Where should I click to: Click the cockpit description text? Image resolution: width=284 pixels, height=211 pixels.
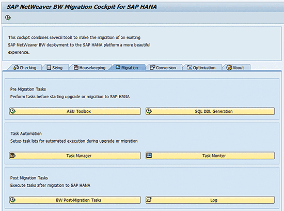pos(79,45)
